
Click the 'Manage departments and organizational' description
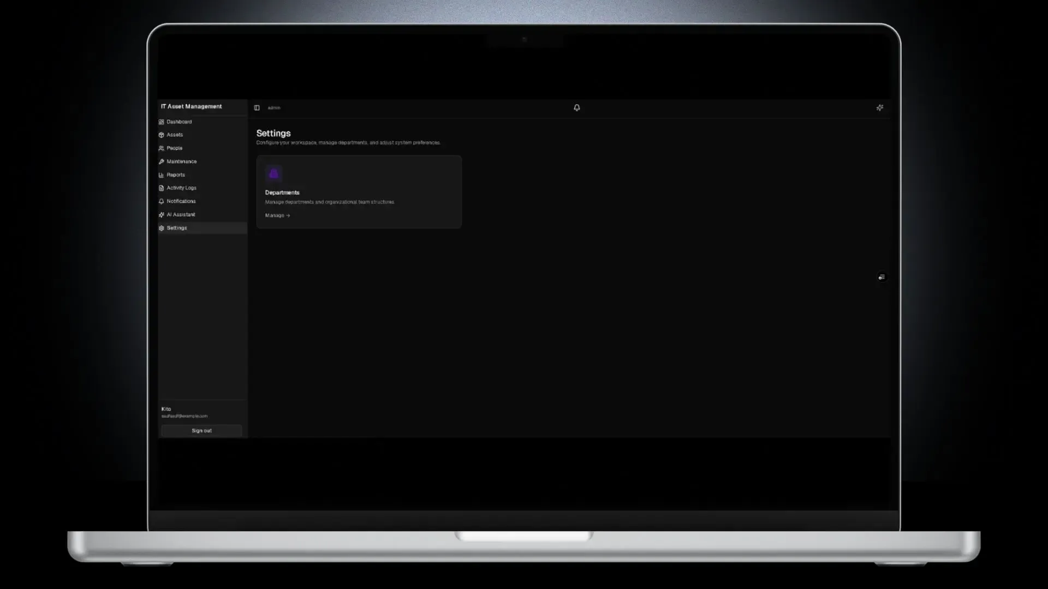click(330, 202)
